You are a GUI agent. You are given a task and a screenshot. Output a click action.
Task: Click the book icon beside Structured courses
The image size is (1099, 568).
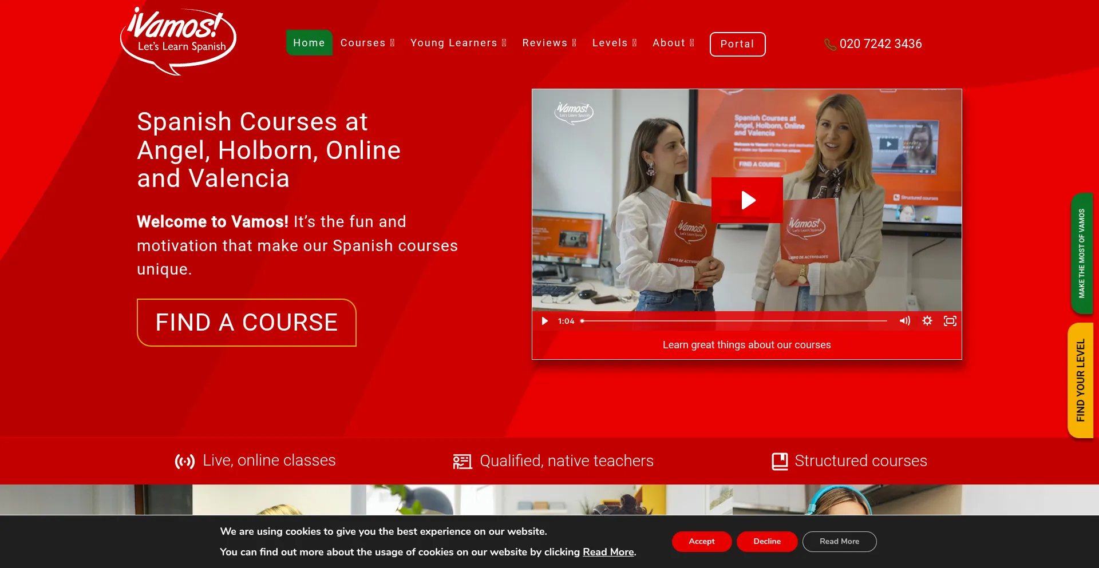point(780,461)
